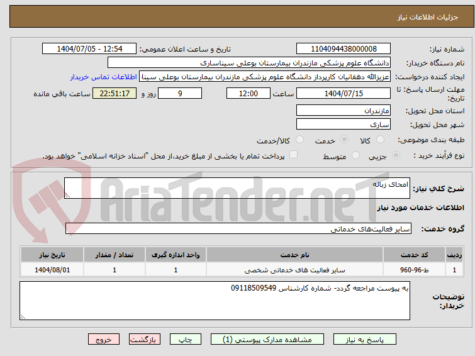This screenshot has height=356, width=475.
Task: Click the نام خدمت column header
Action: tap(295, 255)
